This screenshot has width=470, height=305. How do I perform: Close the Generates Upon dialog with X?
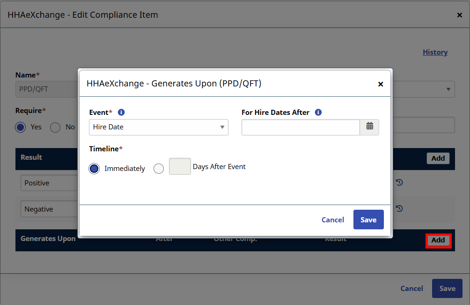381,84
